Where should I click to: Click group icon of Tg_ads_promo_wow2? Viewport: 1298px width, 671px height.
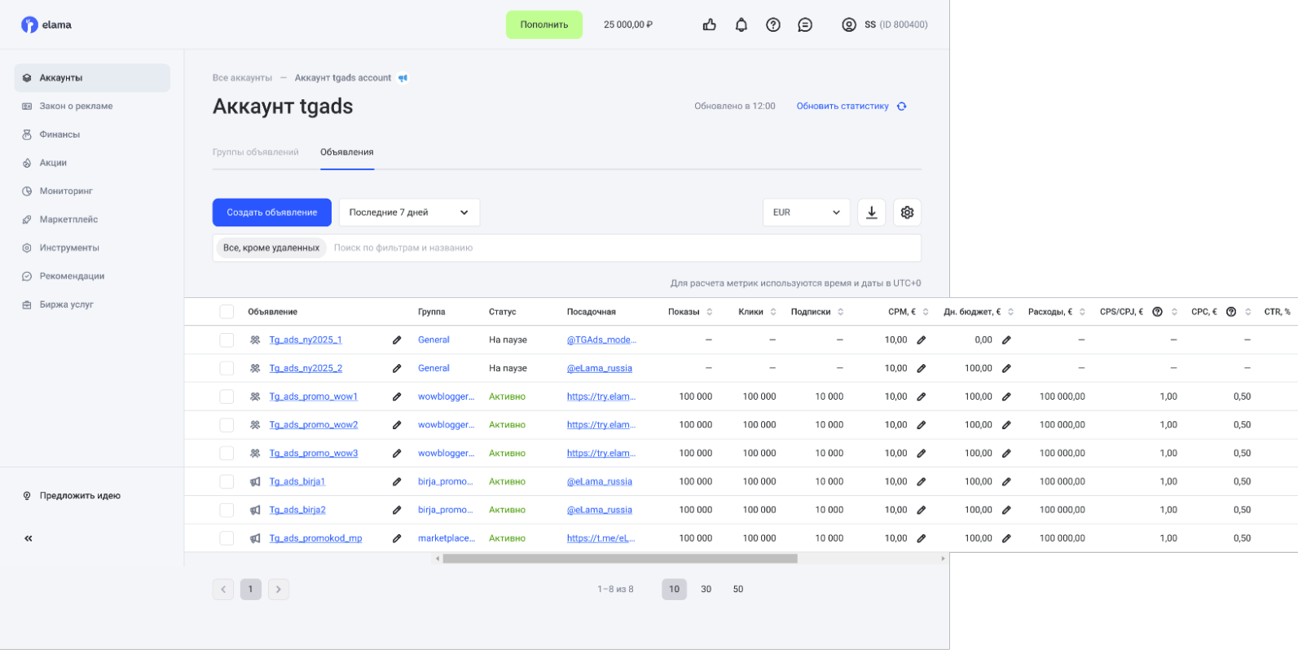(255, 425)
